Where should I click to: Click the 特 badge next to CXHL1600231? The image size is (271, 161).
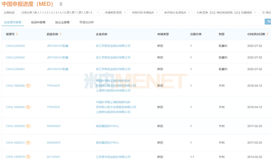click(28, 142)
